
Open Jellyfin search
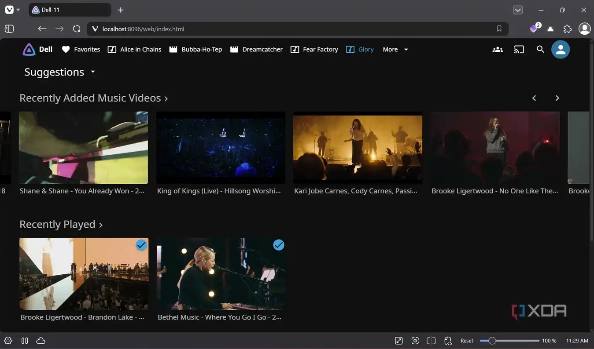[x=540, y=50]
